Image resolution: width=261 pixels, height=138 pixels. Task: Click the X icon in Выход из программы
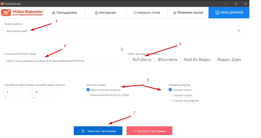coord(135,131)
